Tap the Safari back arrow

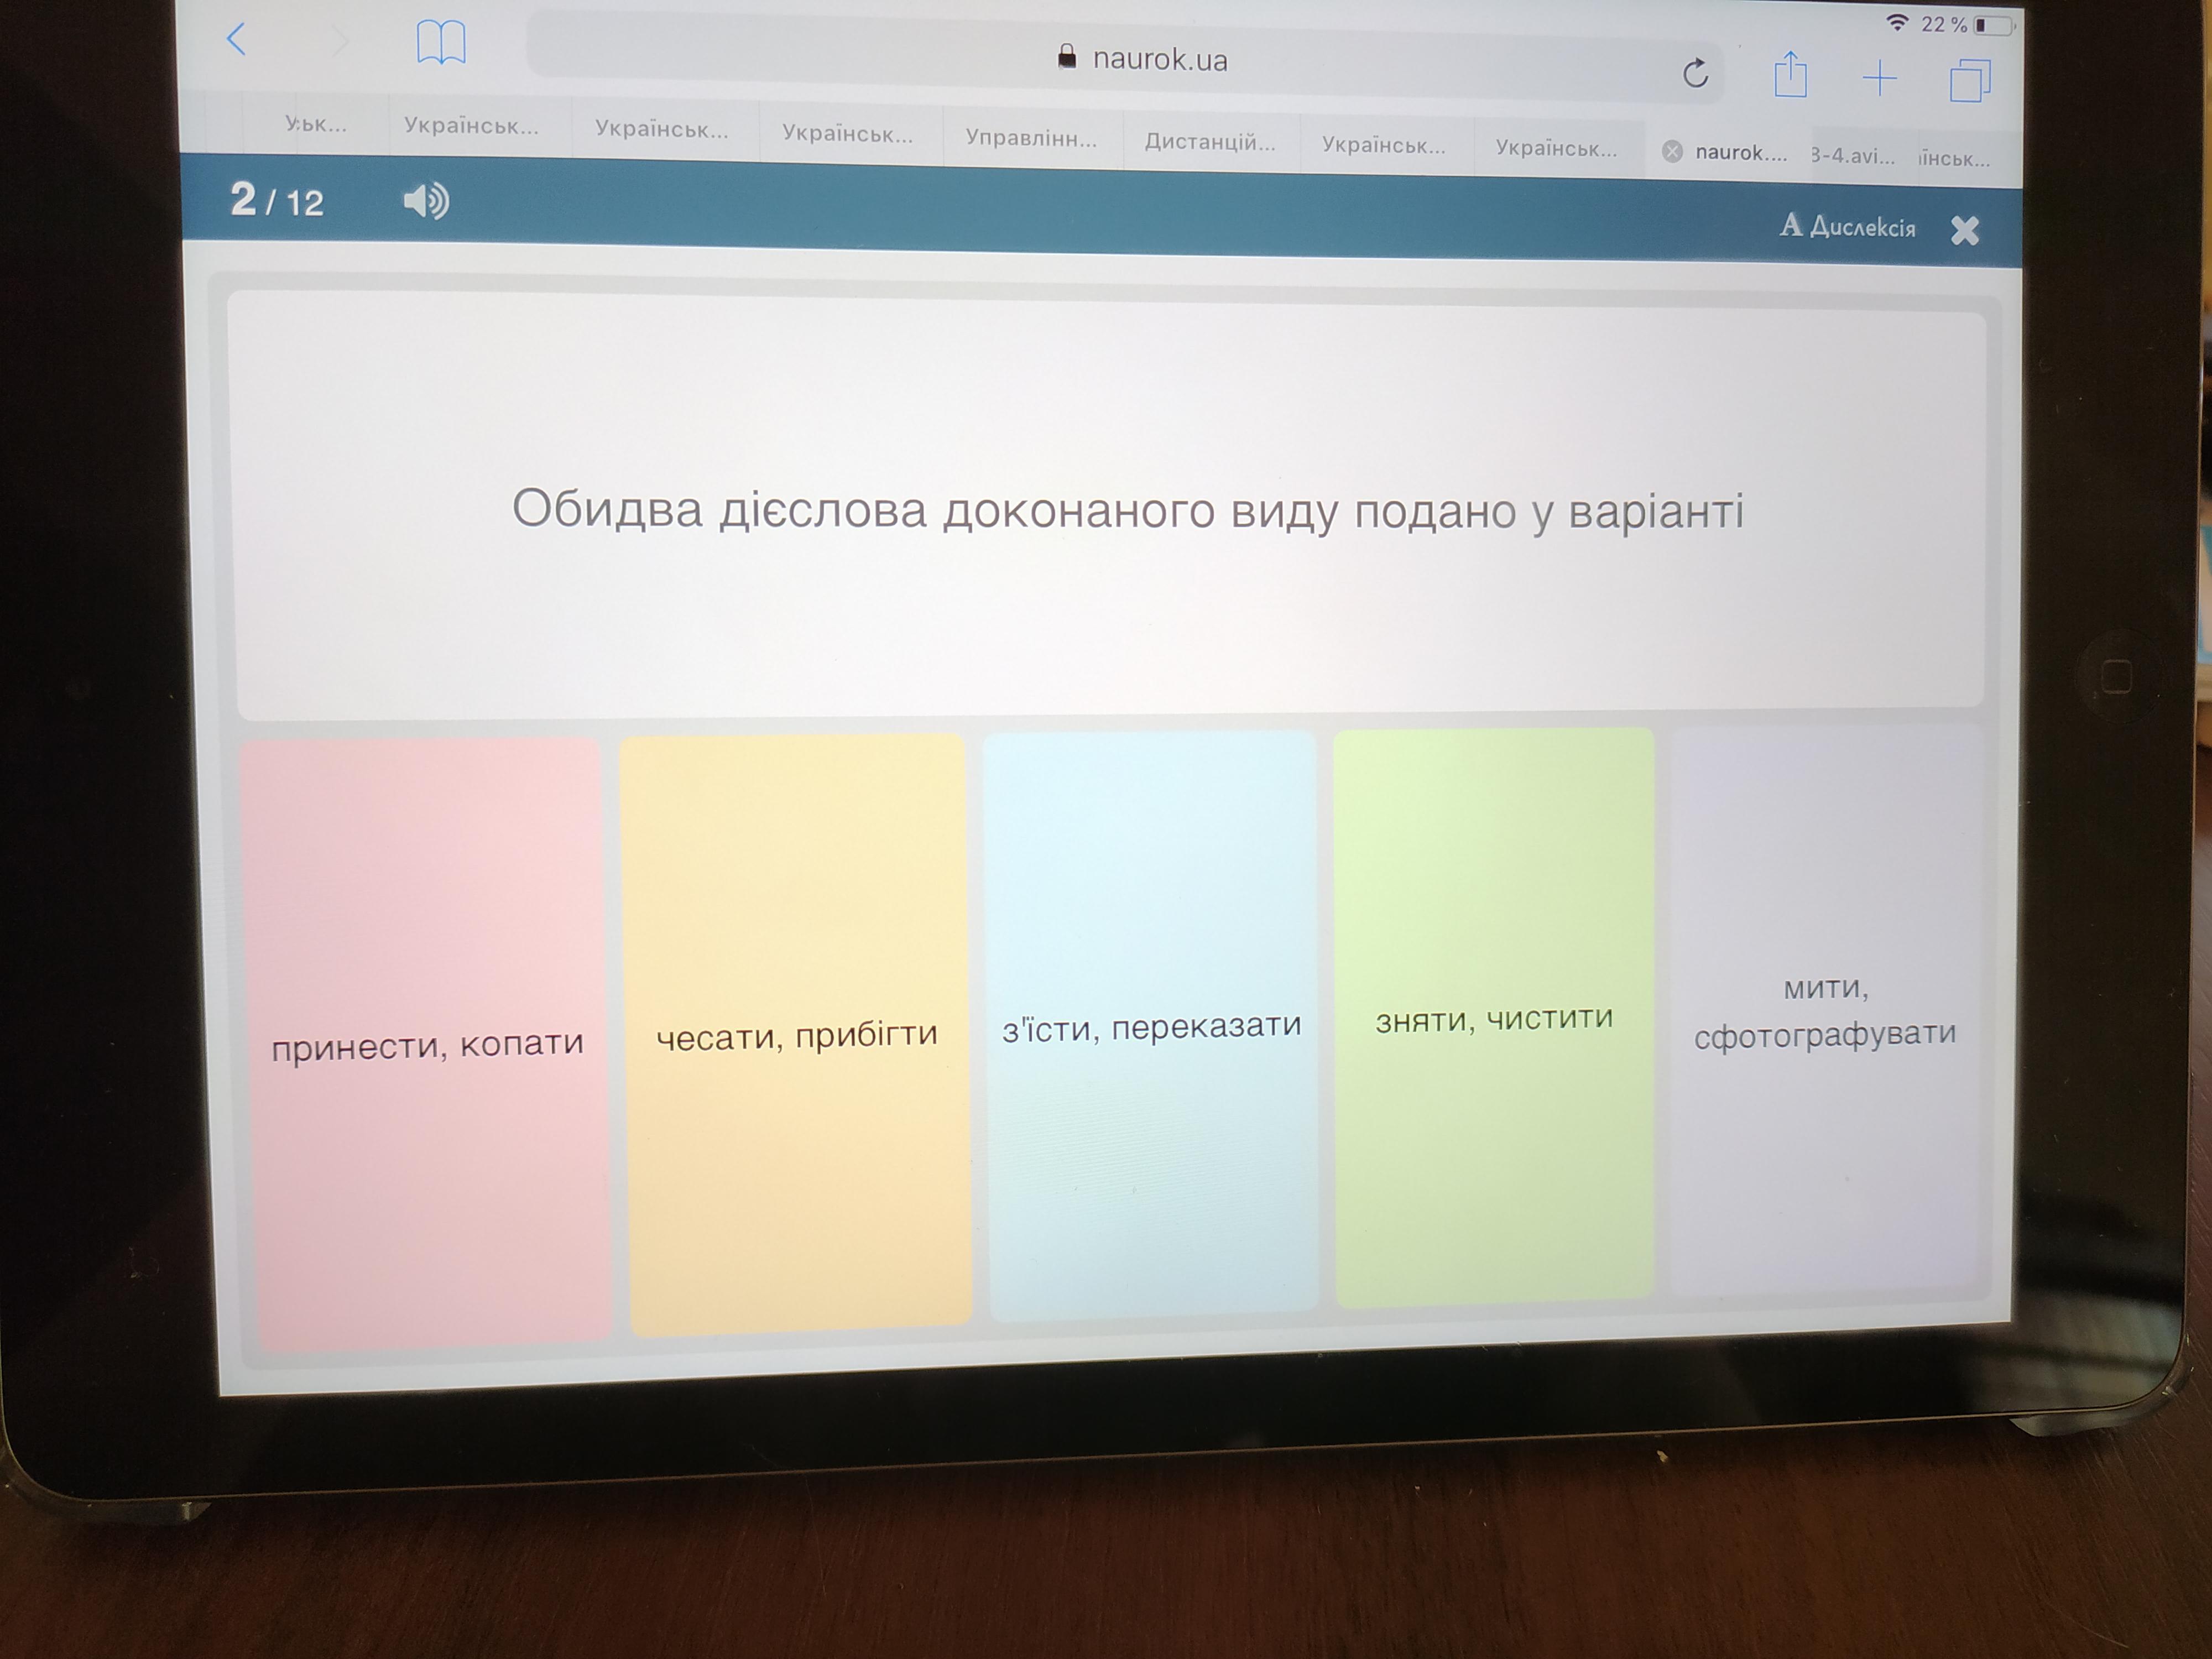[237, 40]
